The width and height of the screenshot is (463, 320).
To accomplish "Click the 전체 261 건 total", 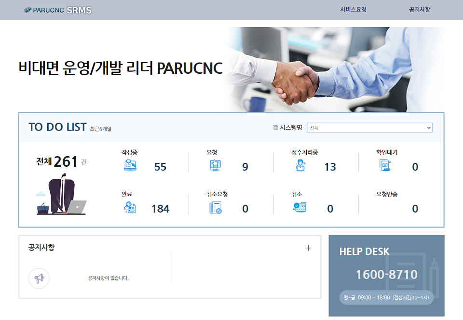I will point(61,162).
